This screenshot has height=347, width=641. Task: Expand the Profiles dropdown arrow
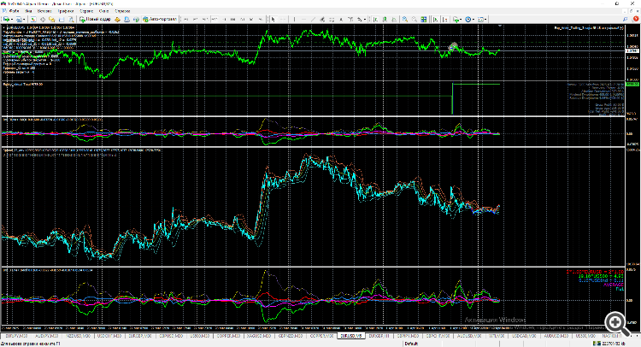[24, 19]
